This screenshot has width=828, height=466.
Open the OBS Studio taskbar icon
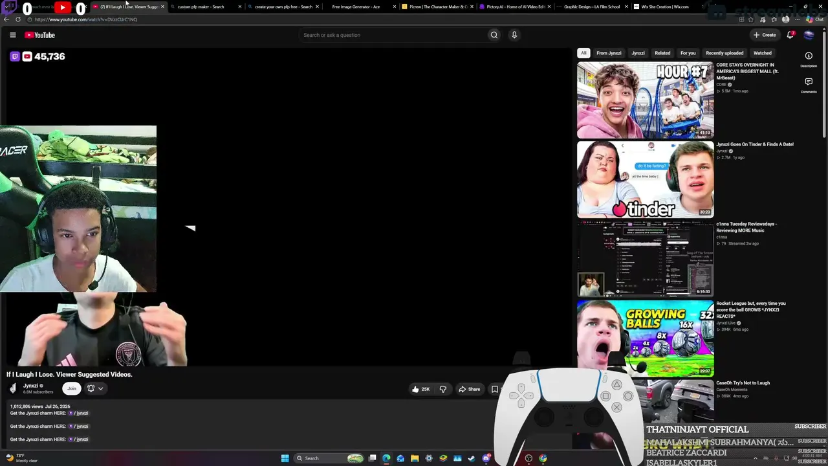528,458
